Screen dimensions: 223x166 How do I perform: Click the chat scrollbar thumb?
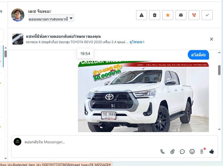[219, 70]
